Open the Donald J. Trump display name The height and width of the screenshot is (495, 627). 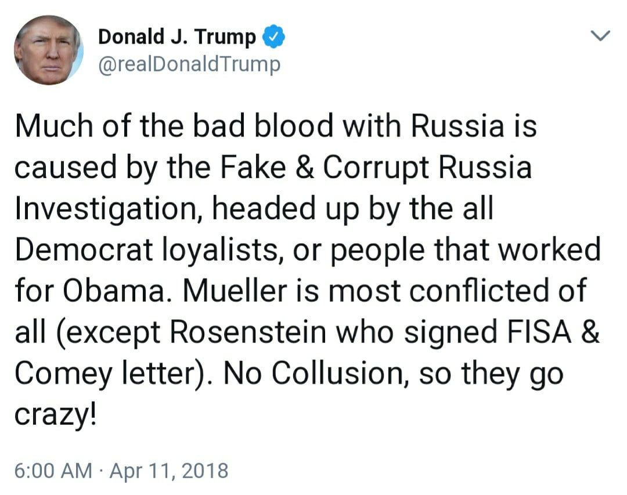click(176, 37)
